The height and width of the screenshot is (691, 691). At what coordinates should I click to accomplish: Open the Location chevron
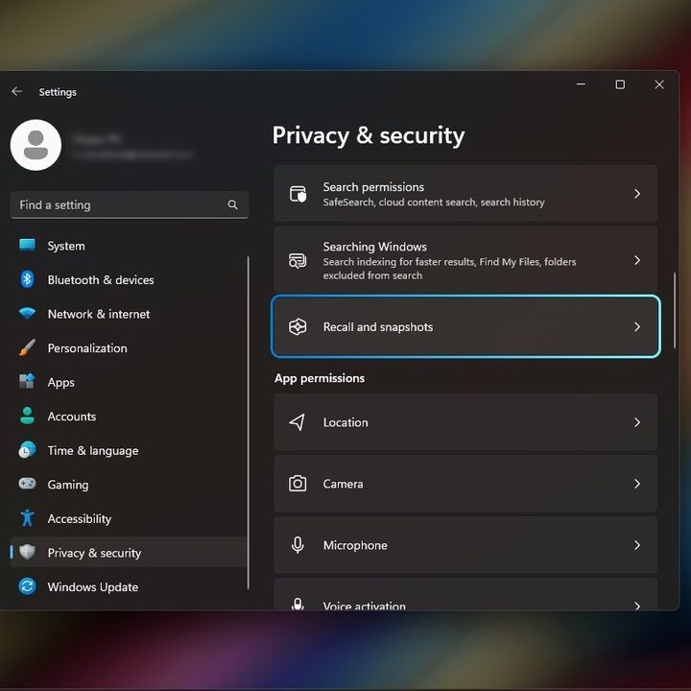(637, 422)
